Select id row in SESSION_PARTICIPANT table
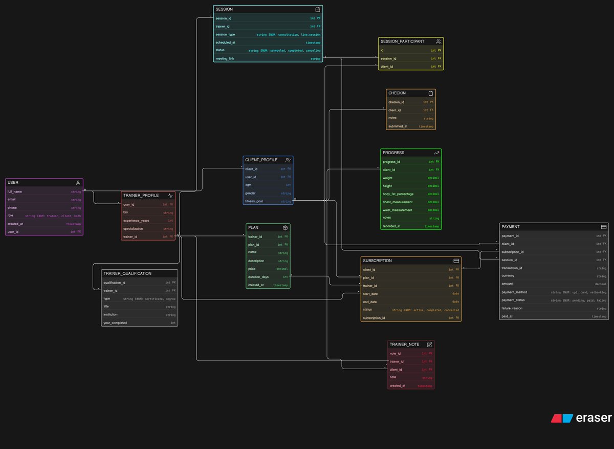This screenshot has width=614, height=449. [411, 50]
